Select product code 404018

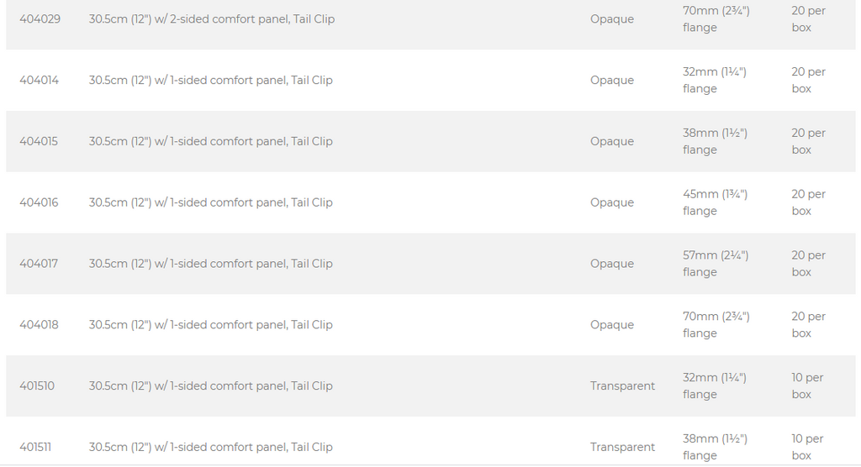click(40, 325)
